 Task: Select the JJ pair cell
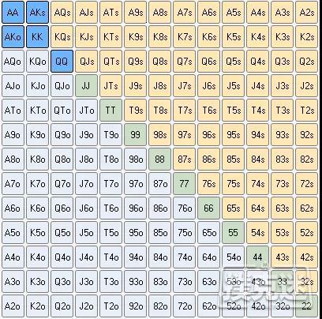coord(87,86)
